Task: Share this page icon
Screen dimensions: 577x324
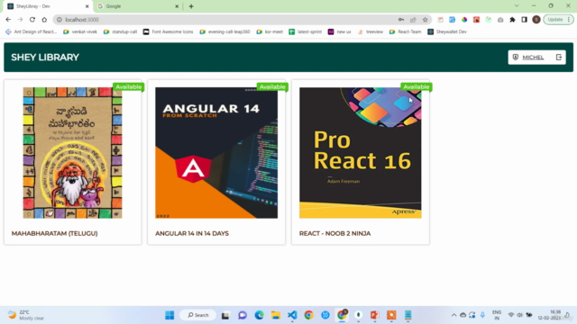Action: click(413, 20)
